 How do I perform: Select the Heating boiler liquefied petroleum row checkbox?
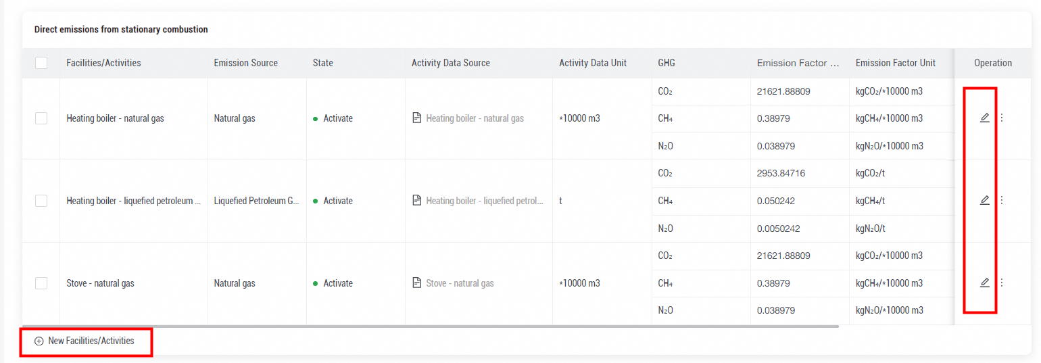[41, 201]
